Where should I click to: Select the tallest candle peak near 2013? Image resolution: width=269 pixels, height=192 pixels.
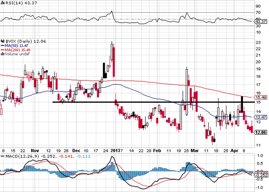coord(112,51)
